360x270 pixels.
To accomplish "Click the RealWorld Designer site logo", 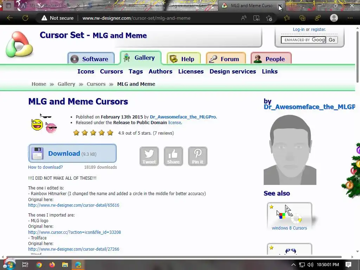I will 19,44.
